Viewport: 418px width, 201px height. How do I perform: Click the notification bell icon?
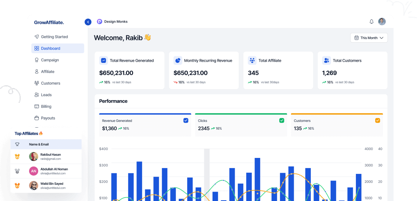click(x=371, y=22)
